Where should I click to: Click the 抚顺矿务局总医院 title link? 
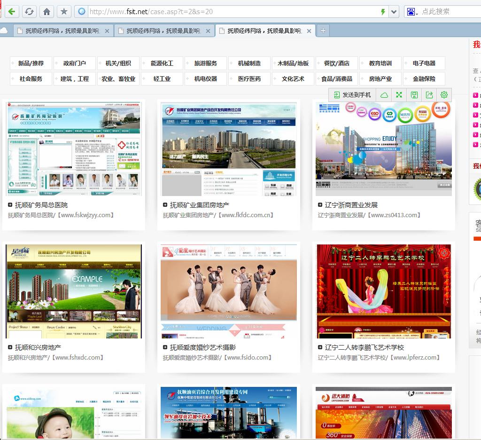tap(41, 205)
